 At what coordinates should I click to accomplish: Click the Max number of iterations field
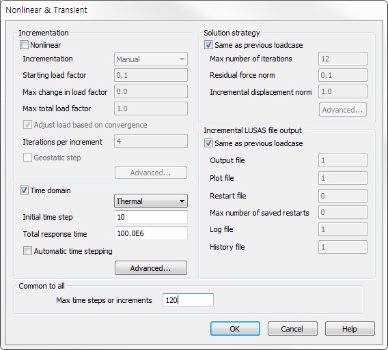click(343, 59)
